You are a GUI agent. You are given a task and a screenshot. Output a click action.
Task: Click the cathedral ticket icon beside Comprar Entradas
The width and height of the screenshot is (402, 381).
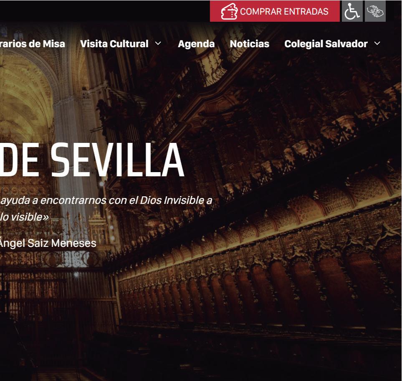tap(229, 11)
